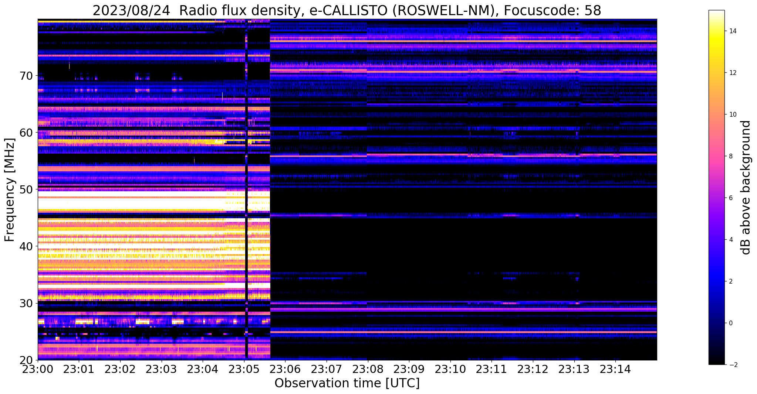Click the 23:09 time tick label
Image resolution: width=757 pixels, height=394 pixels.
[x=409, y=369]
